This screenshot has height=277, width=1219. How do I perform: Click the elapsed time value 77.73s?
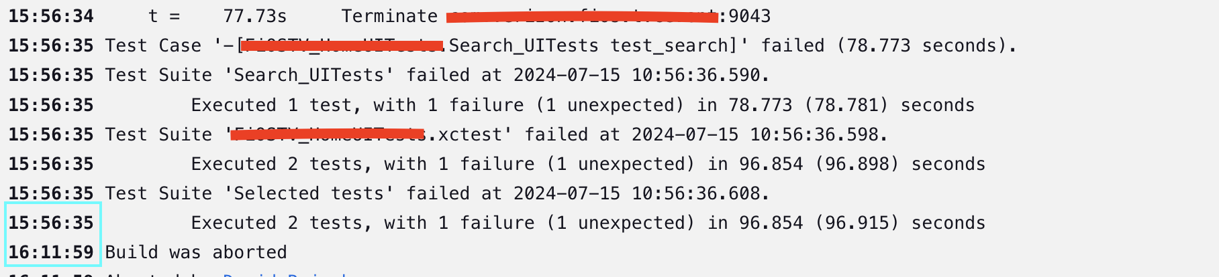tap(255, 16)
